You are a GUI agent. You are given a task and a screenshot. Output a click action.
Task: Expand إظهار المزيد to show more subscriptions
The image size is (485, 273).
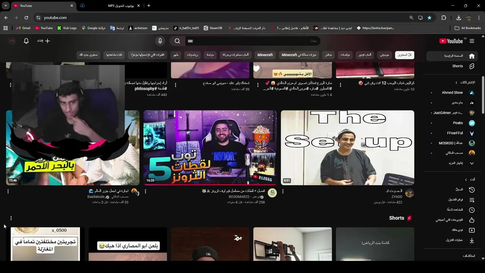click(x=453, y=163)
